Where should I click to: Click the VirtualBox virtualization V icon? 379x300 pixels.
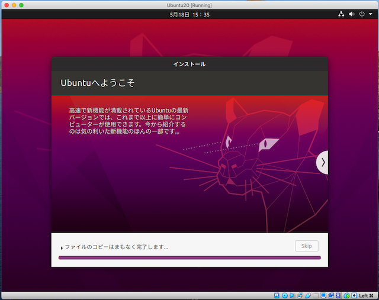point(339,295)
